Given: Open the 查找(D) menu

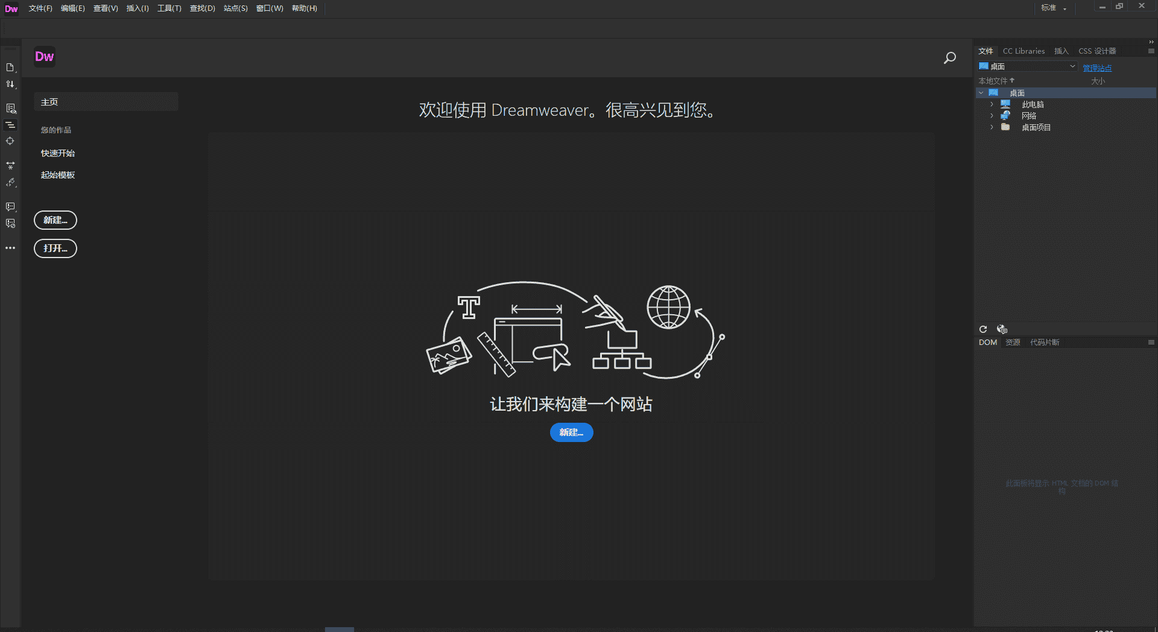Looking at the screenshot, I should point(203,8).
